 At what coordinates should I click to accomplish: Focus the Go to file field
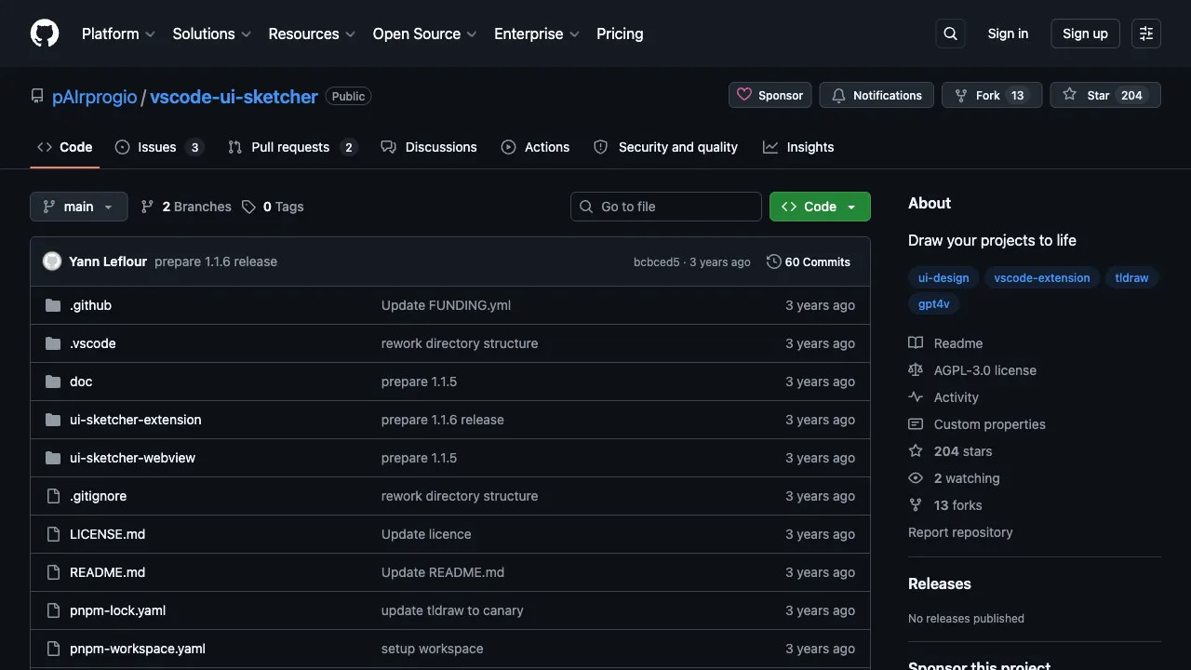pos(666,207)
